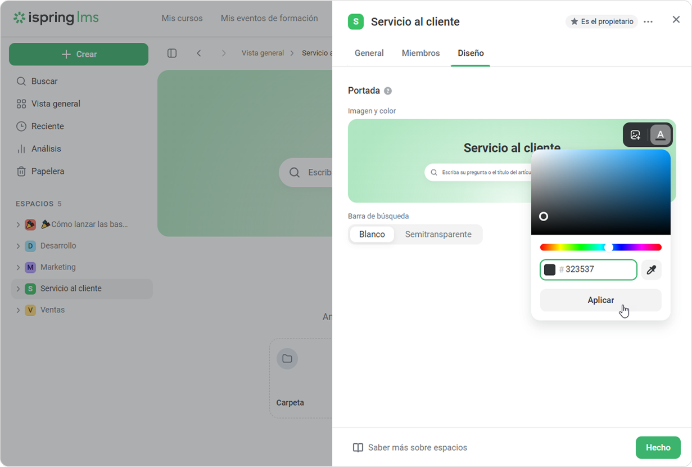Click the text color icon

tap(661, 135)
